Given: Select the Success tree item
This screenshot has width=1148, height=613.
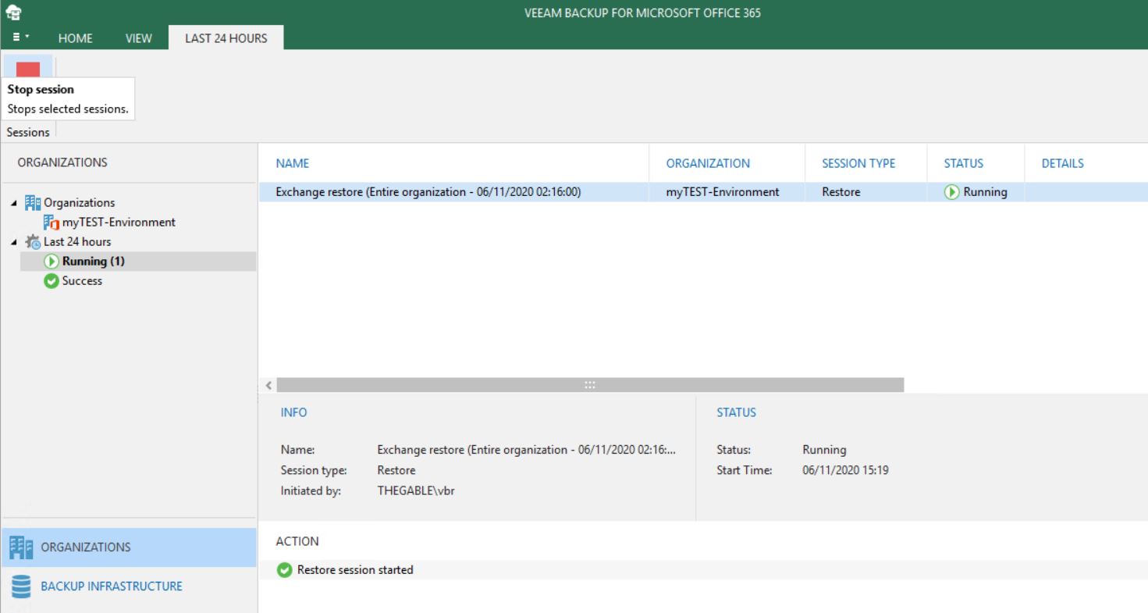Looking at the screenshot, I should pos(82,280).
